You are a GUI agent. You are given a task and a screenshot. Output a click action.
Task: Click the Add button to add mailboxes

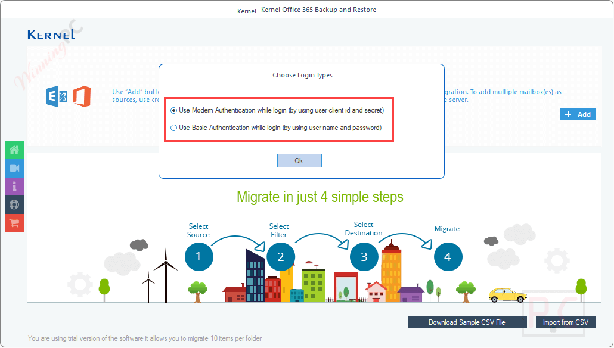[578, 114]
